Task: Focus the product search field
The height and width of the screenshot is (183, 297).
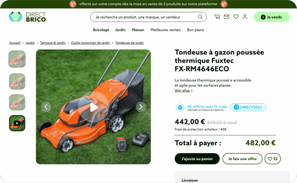Action: (x=146, y=17)
